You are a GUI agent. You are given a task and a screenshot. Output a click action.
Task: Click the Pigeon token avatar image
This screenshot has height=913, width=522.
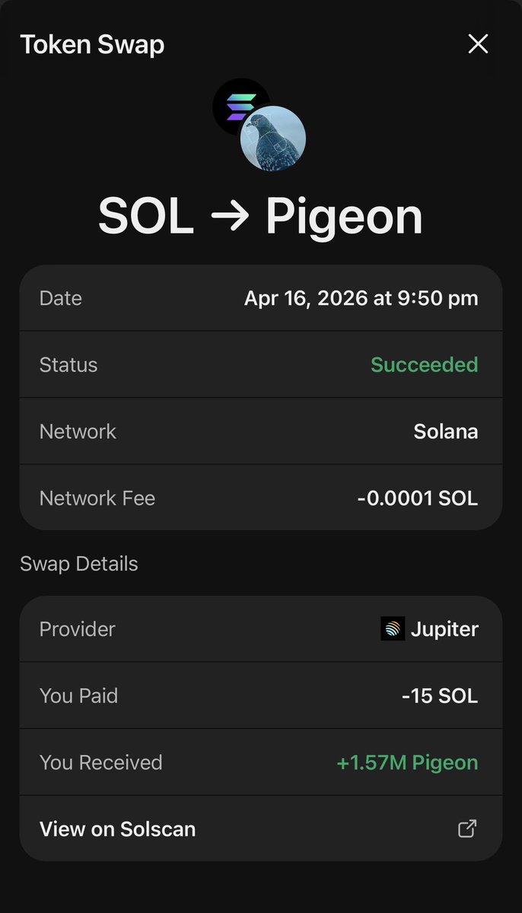(273, 138)
